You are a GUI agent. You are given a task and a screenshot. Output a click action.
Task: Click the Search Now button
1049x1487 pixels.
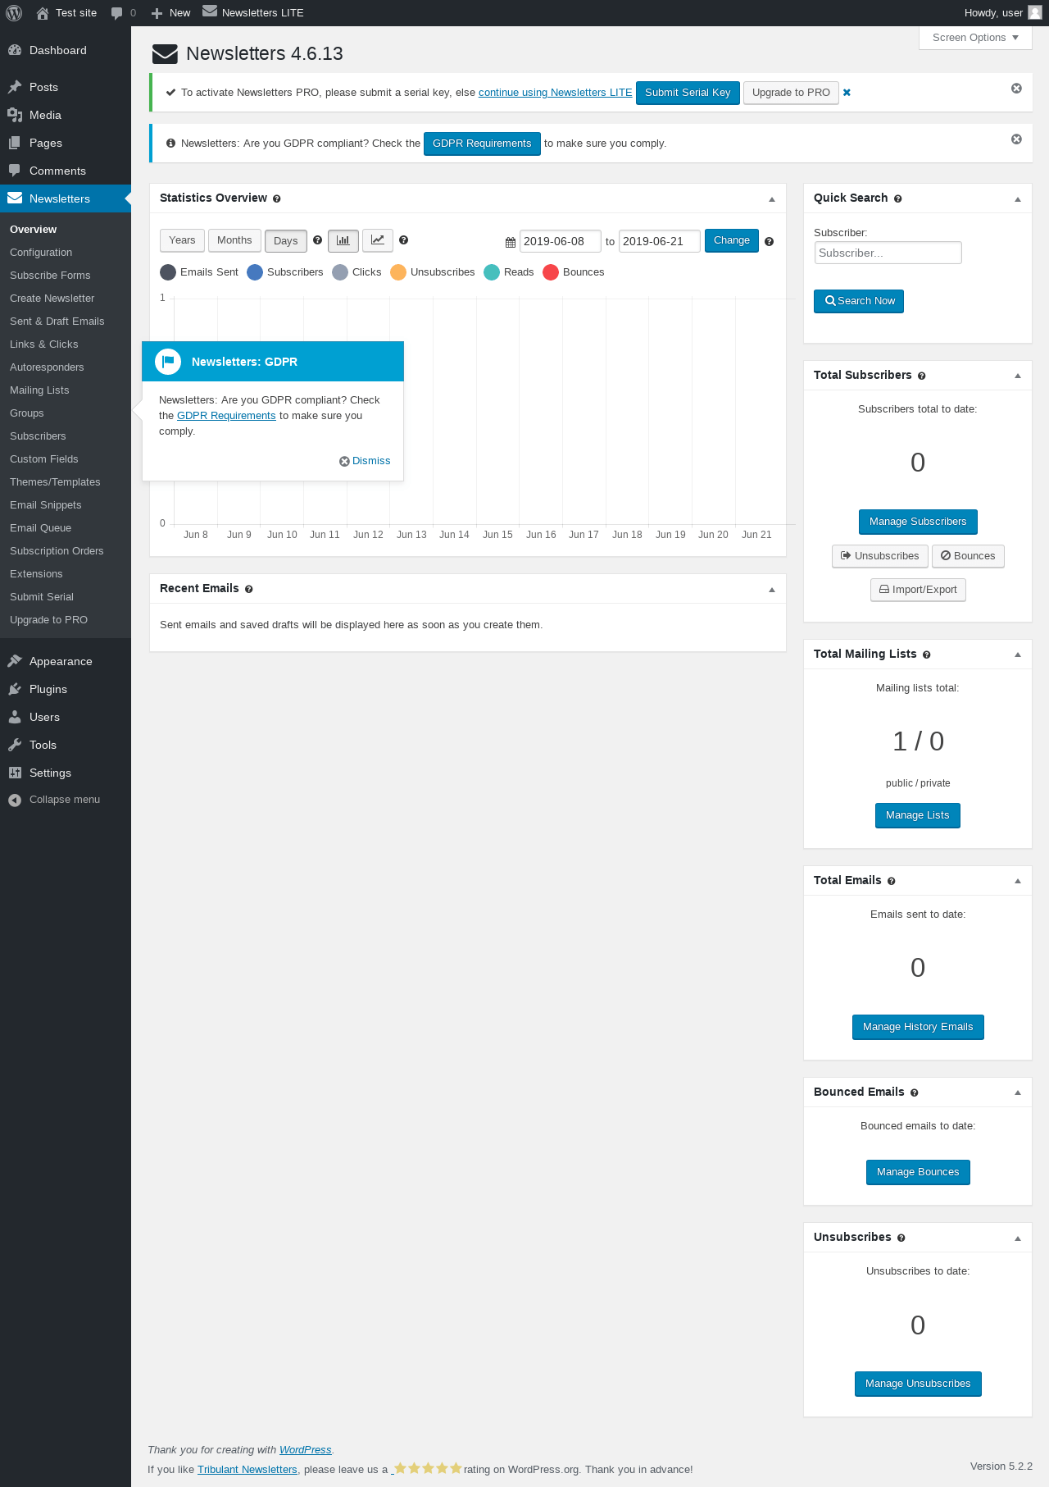[859, 301]
